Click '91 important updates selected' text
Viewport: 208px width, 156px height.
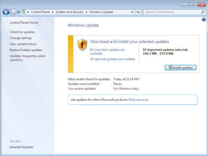point(165,50)
